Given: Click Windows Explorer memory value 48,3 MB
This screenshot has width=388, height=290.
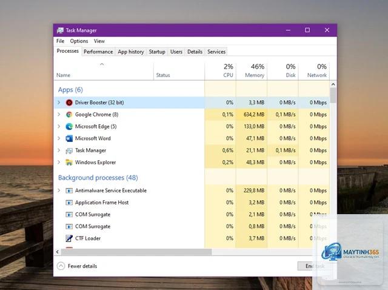Looking at the screenshot, I should [255, 162].
